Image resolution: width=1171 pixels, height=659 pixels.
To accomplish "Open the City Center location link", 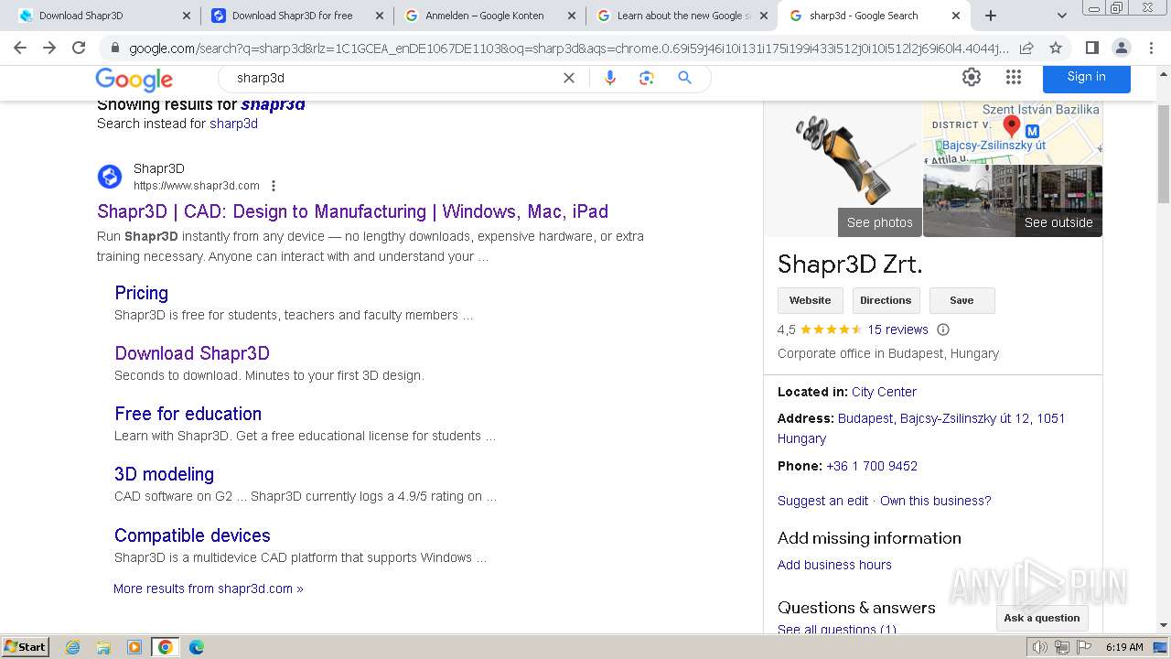I will pyautogui.click(x=884, y=392).
